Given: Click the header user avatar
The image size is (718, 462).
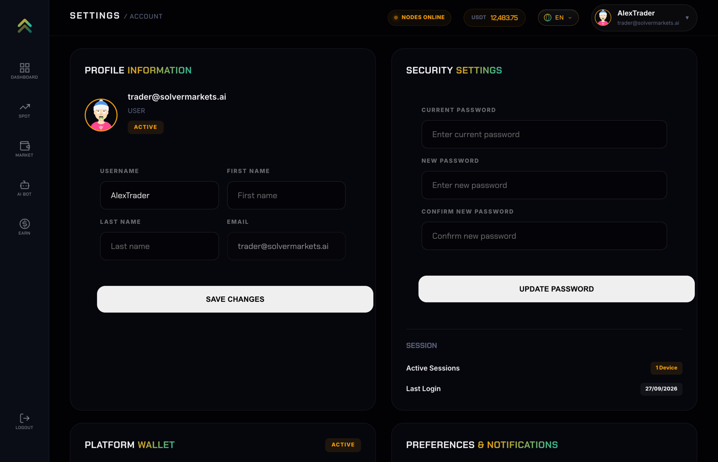Looking at the screenshot, I should 603,17.
